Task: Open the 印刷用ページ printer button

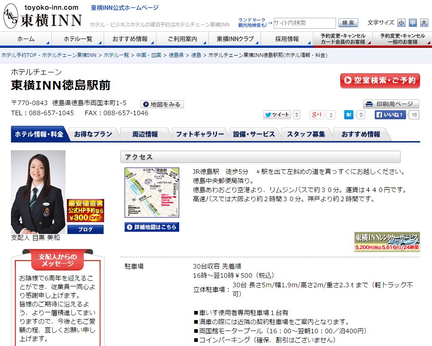Action: [x=391, y=104]
